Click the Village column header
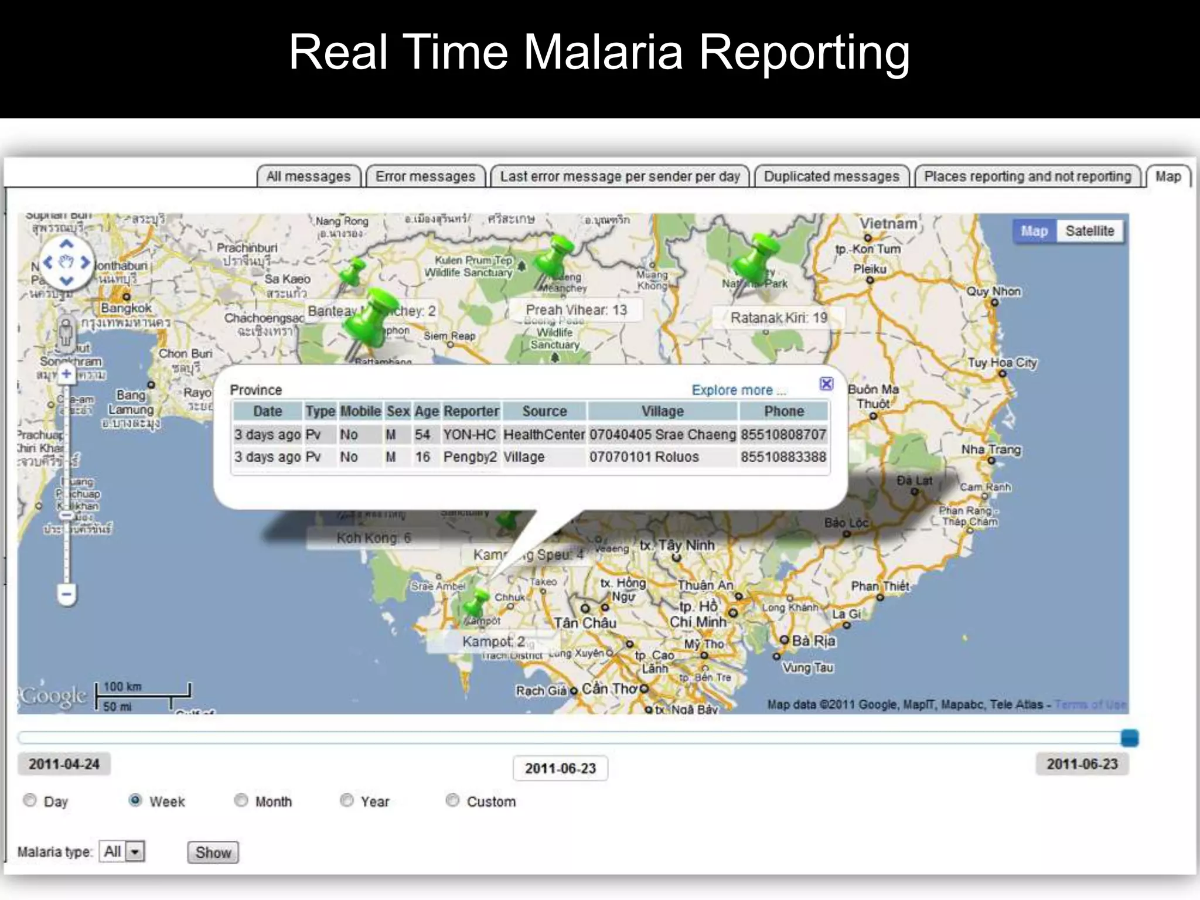 663,411
